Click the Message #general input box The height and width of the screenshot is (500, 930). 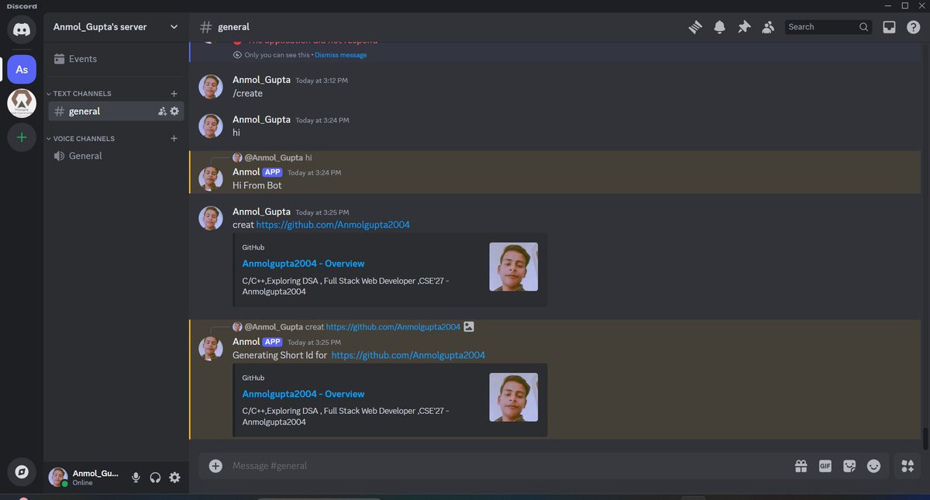[x=508, y=466]
